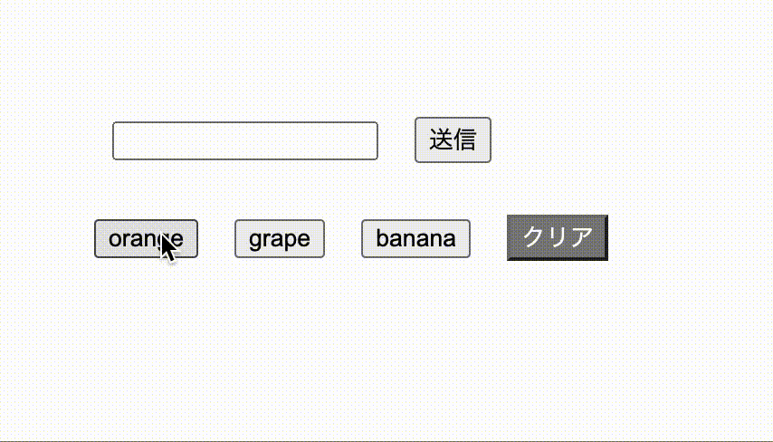Hit the dark クリア button

pyautogui.click(x=557, y=237)
